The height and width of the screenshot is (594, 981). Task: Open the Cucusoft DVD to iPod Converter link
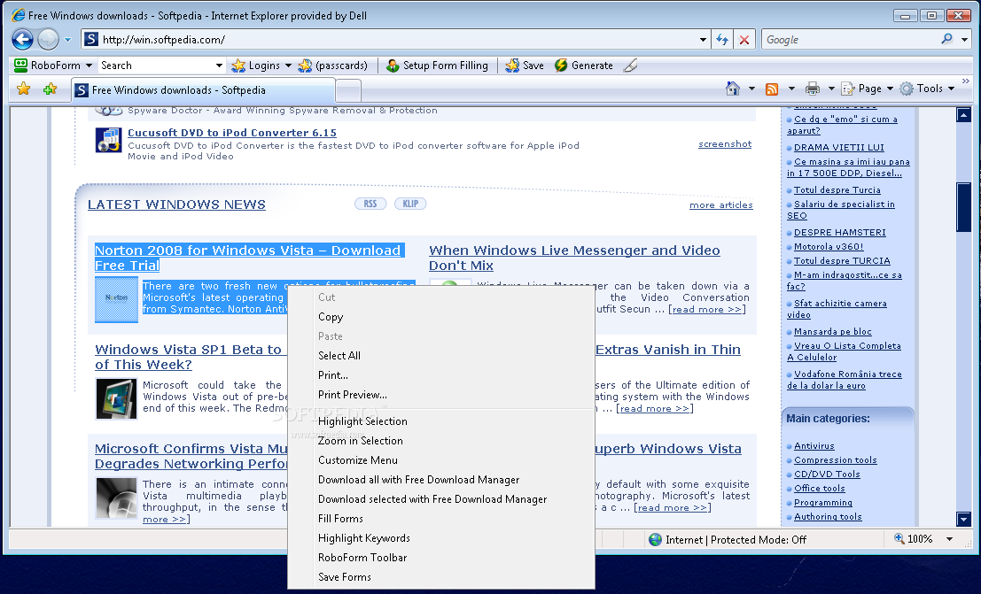point(232,133)
